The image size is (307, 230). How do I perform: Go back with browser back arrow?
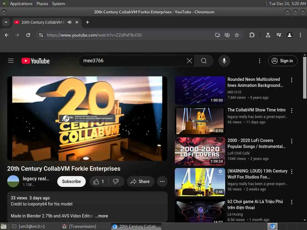[7, 35]
